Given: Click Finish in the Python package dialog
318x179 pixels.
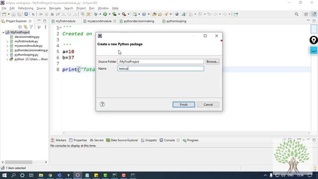Looking at the screenshot, I should pos(183,104).
